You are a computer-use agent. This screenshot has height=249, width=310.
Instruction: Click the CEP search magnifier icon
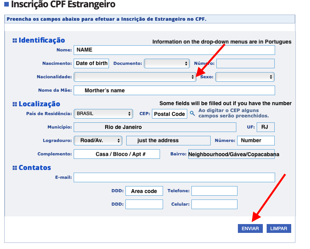pos(192,114)
